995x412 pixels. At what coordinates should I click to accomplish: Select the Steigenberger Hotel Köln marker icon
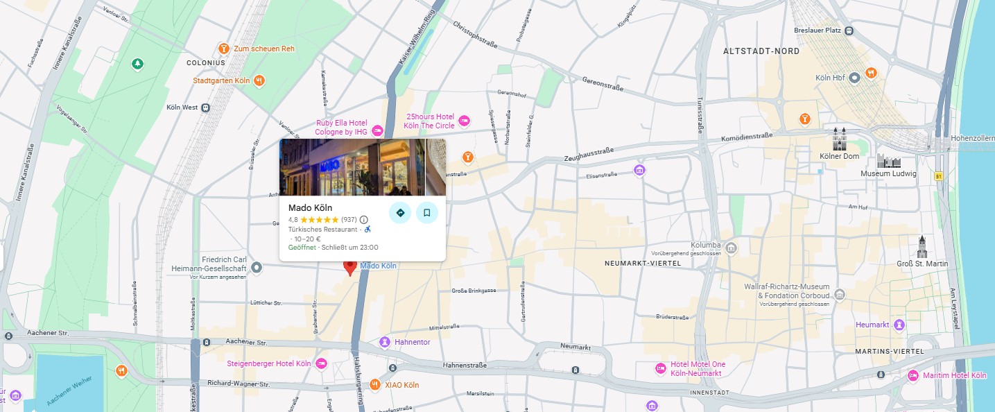click(321, 363)
